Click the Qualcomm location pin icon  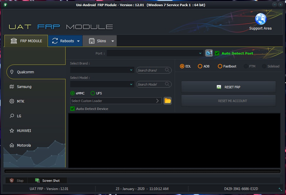(x=12, y=72)
